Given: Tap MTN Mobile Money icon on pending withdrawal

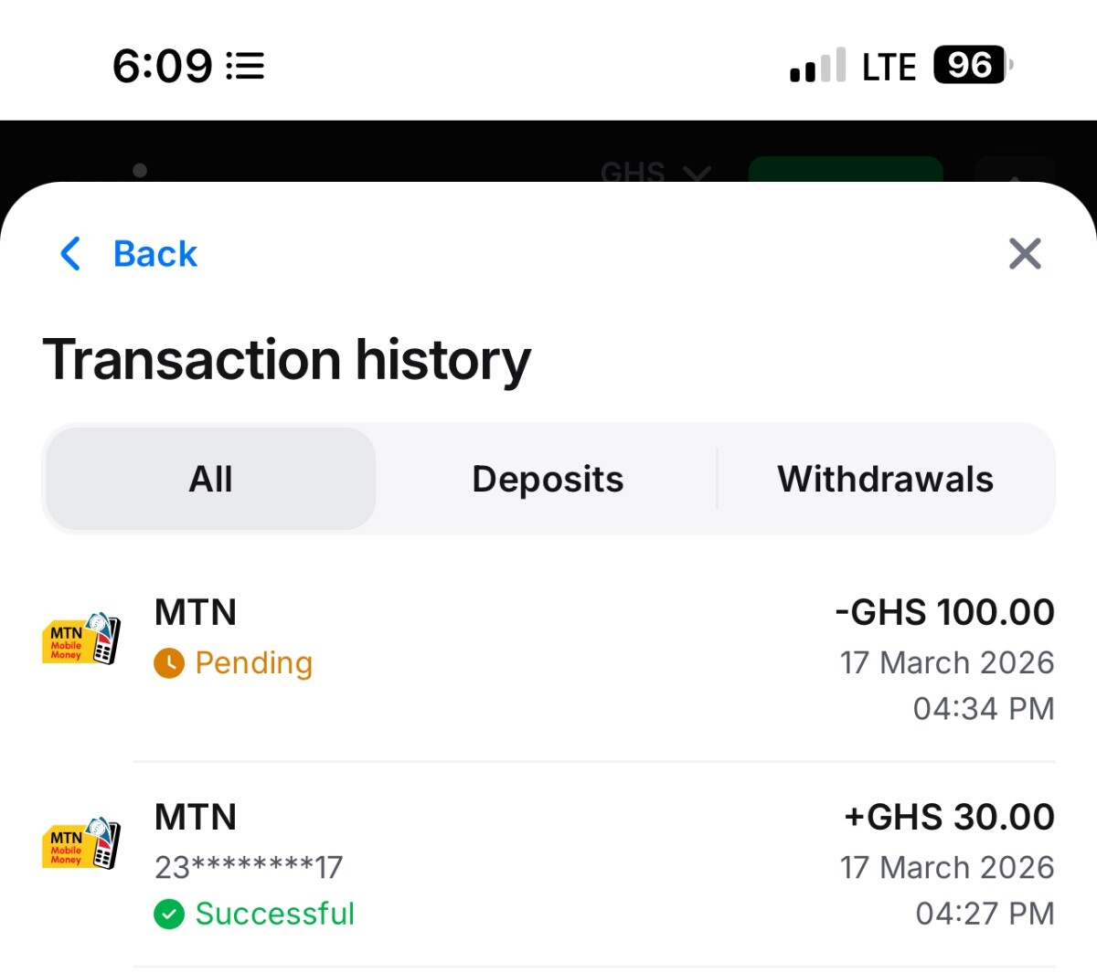Looking at the screenshot, I should point(81,639).
